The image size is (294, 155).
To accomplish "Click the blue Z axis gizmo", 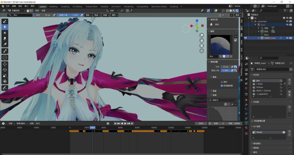I will 197,21.
